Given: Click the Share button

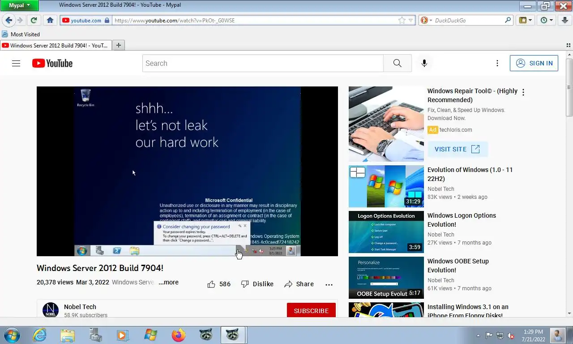Looking at the screenshot, I should 299,284.
